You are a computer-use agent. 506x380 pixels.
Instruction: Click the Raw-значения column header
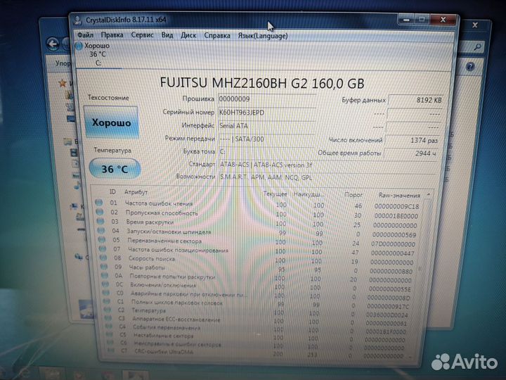pyautogui.click(x=399, y=196)
